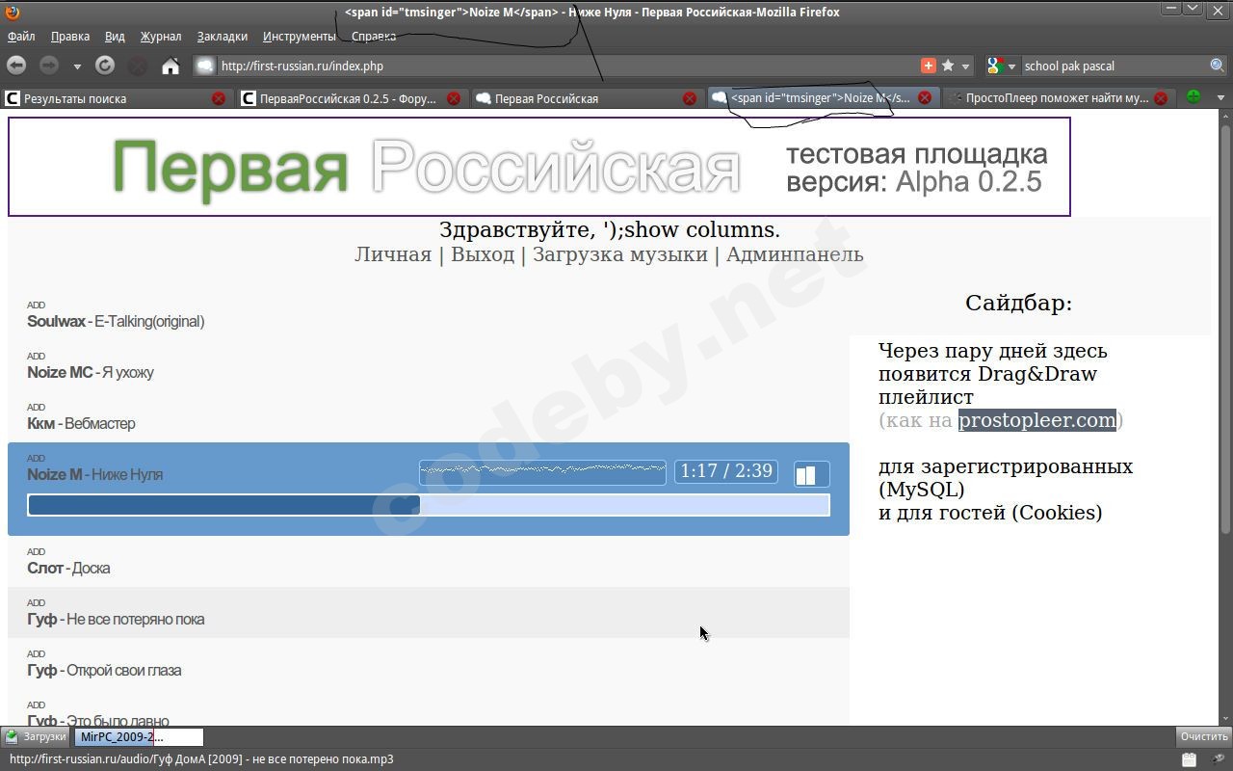Screen dimensions: 1233x771
Task: Seek within the track on the progress bar
Action: tap(429, 505)
